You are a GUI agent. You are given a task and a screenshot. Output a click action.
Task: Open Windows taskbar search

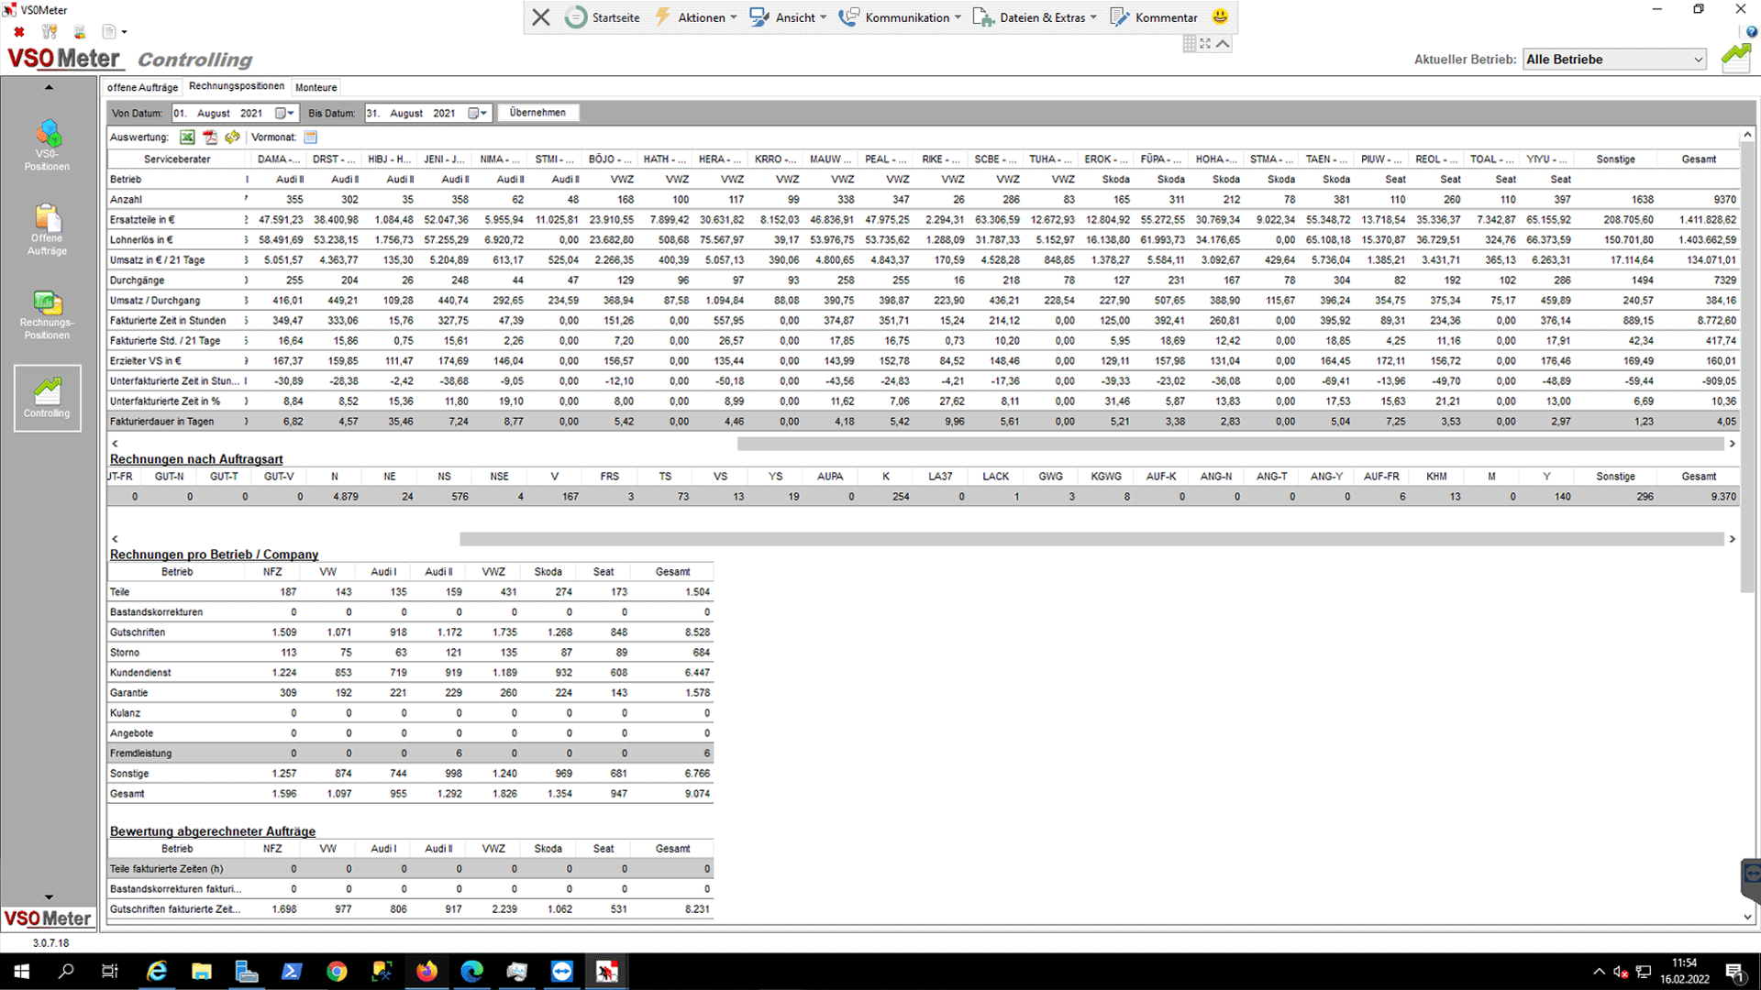point(66,972)
